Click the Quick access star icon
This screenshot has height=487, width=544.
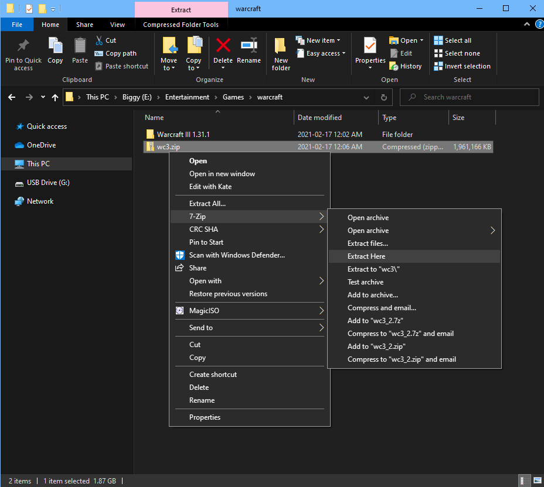pos(20,126)
